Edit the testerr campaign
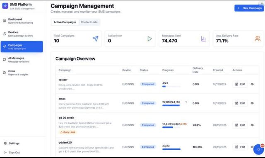The image size is (265, 158). tap(240, 84)
